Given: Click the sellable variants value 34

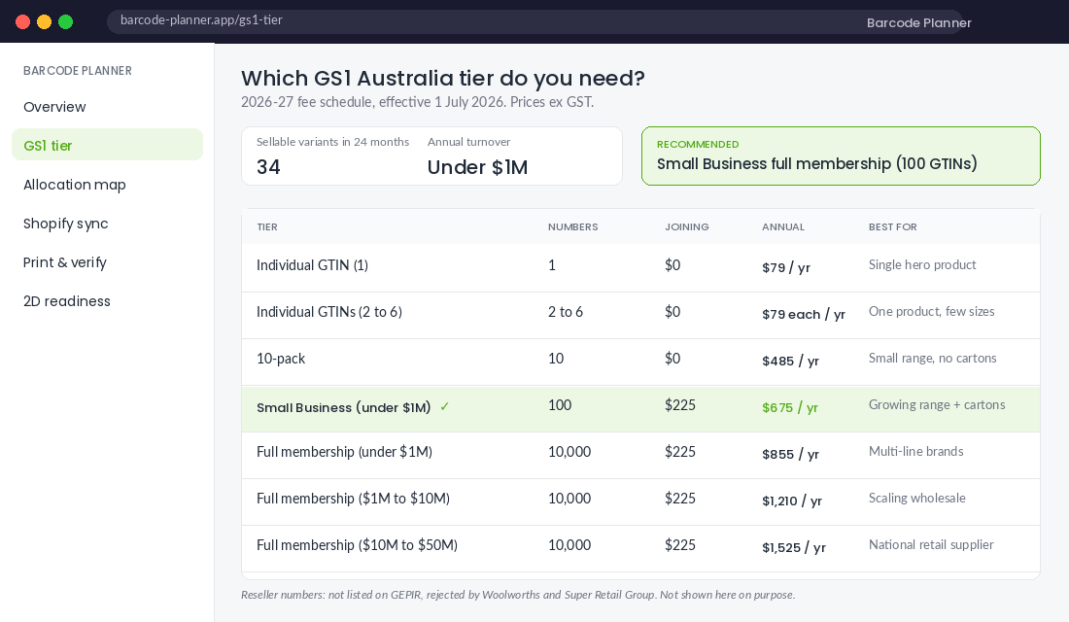Looking at the screenshot, I should 268,167.
